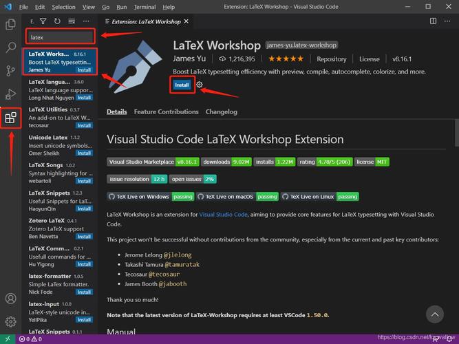Open editor more actions ellipsis menu
Image resolution: width=459 pixels, height=344 pixels.
click(x=447, y=22)
